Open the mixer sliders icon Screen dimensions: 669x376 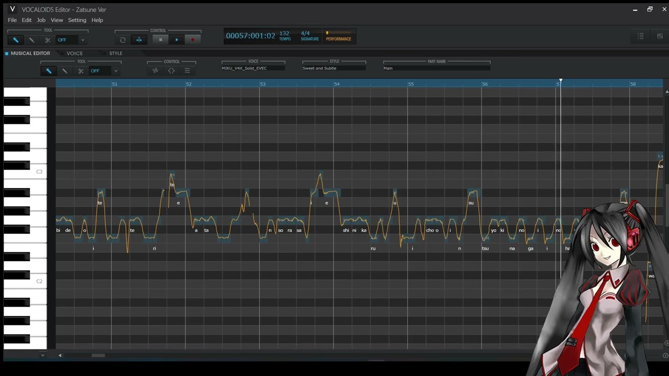[660, 36]
